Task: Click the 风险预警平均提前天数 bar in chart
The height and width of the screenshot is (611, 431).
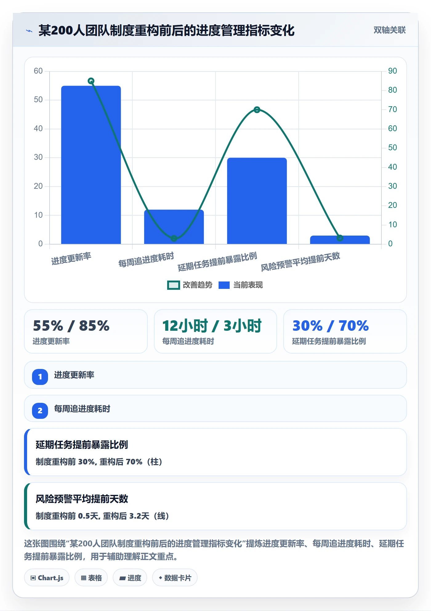Action: [x=340, y=240]
